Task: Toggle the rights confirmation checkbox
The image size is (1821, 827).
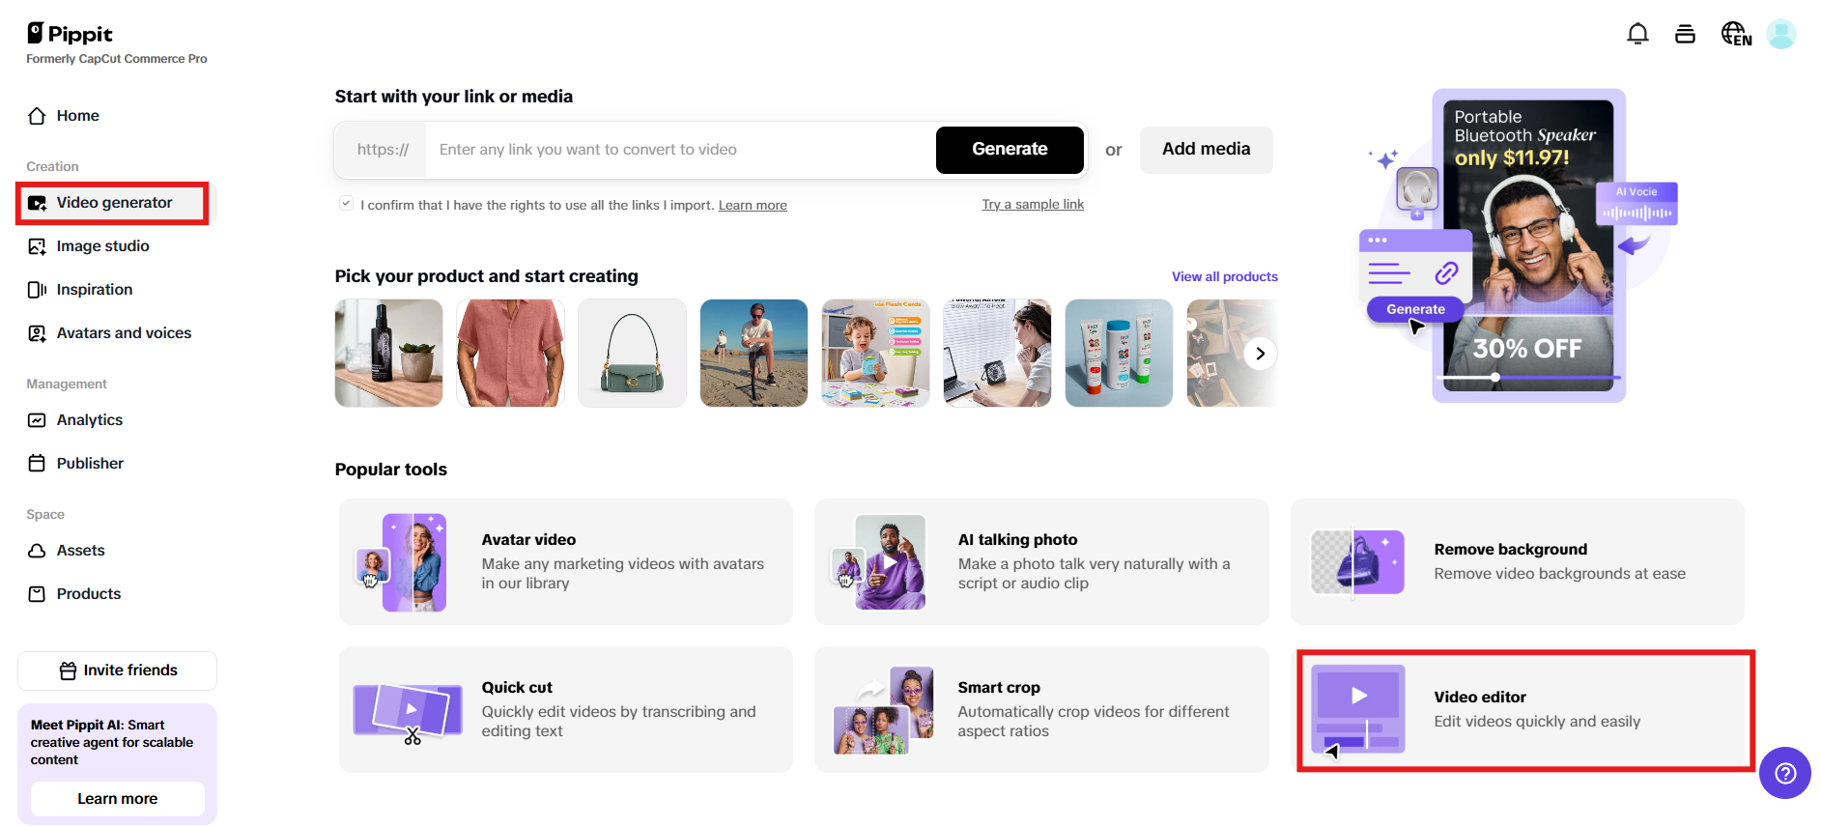Action: coord(346,204)
